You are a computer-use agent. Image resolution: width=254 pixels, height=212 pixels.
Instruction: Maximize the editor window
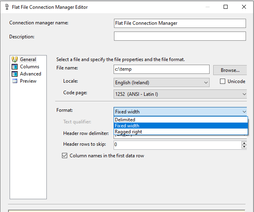226,7
